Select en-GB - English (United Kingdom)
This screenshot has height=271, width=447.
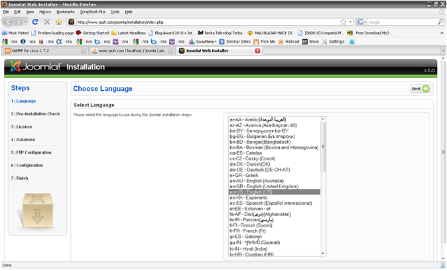275,186
